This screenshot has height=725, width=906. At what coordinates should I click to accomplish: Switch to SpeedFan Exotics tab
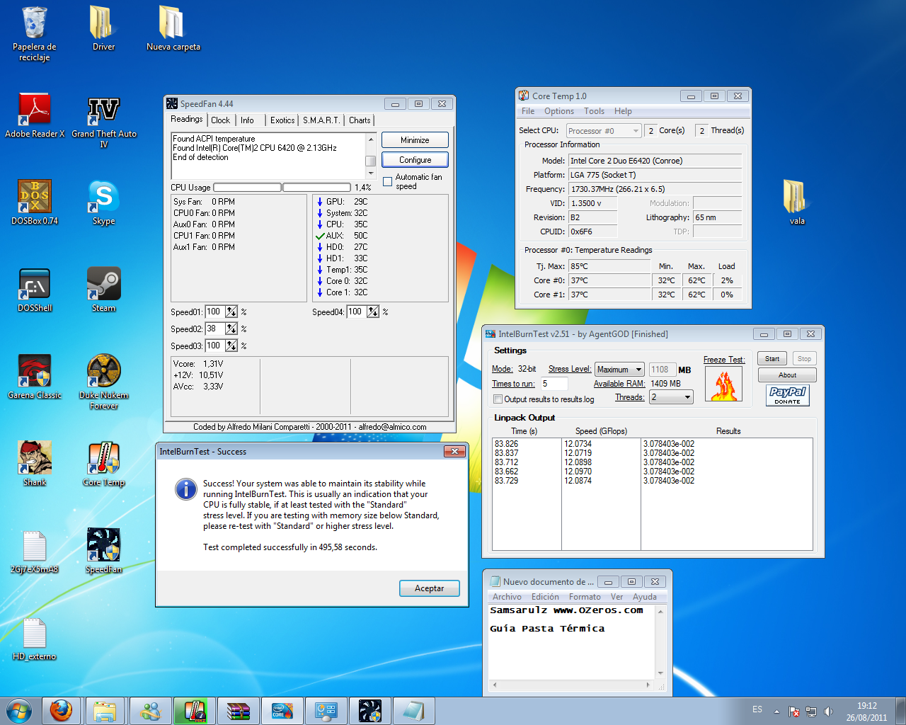(282, 120)
